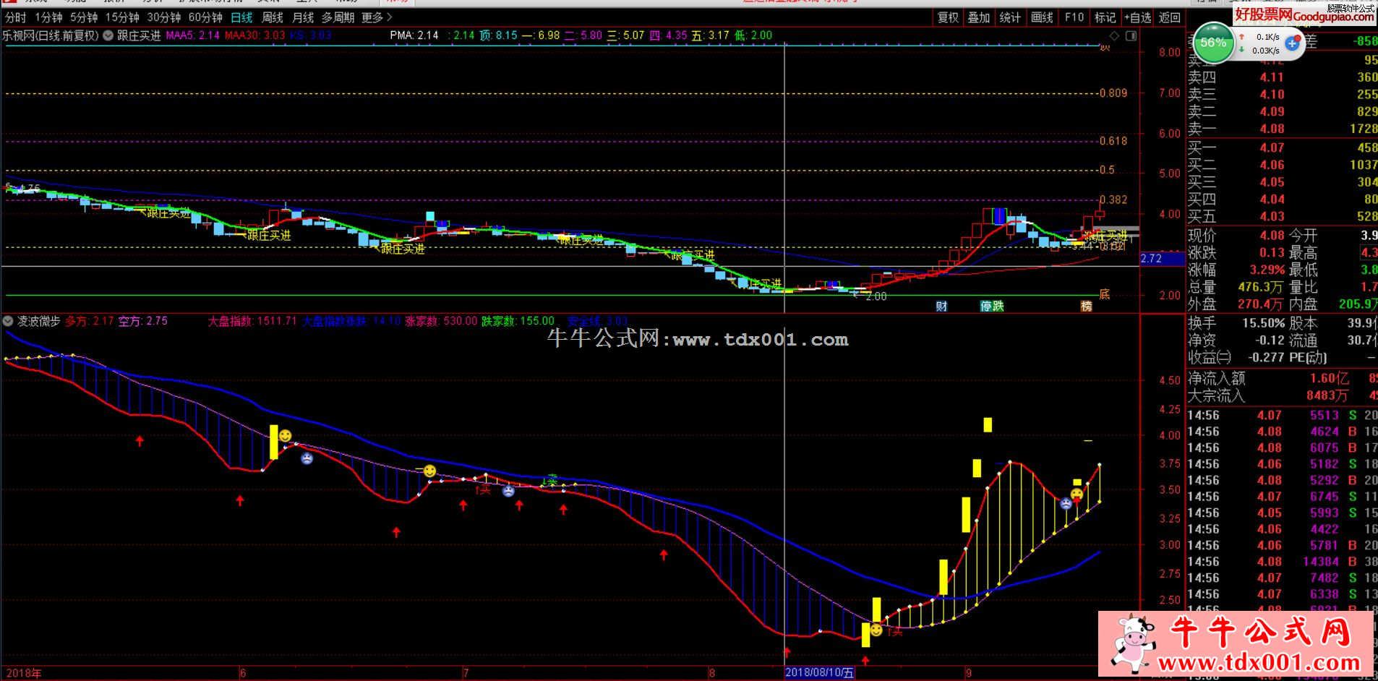Click the 大宗流入 8483万 value
The height and width of the screenshot is (681, 1378).
[x=1327, y=395]
